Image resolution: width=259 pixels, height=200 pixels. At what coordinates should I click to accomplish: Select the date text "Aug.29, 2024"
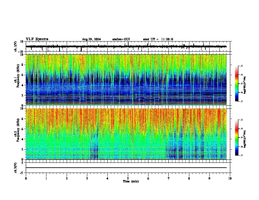click(x=91, y=39)
